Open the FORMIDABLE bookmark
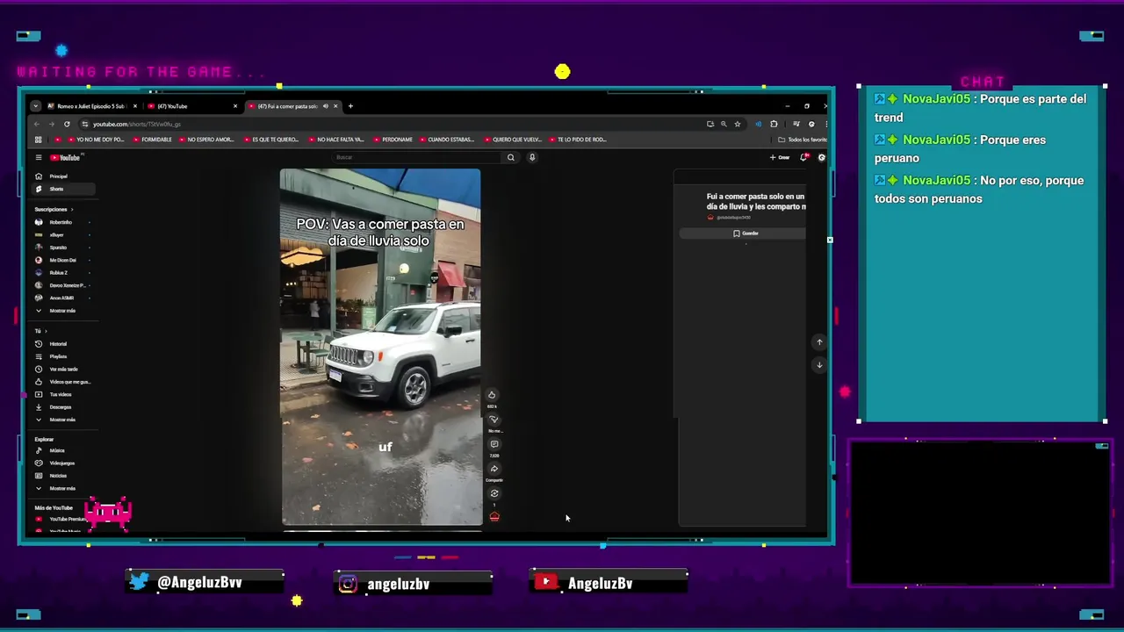This screenshot has width=1124, height=632. (152, 140)
